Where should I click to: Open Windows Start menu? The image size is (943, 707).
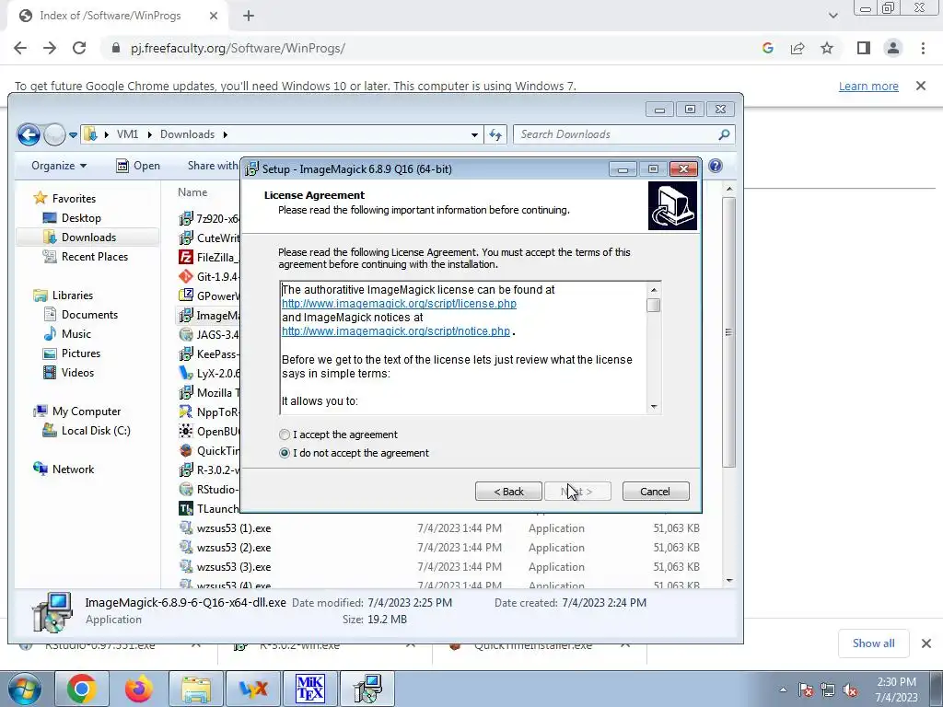pos(23,689)
